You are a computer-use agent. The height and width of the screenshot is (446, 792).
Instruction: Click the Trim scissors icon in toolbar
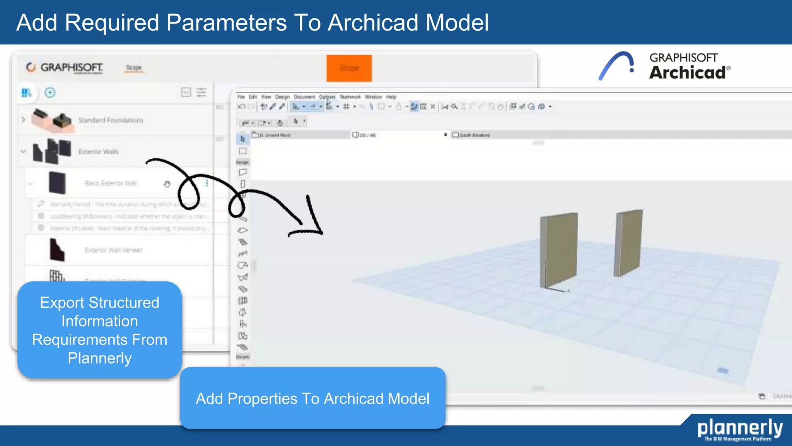[445, 106]
